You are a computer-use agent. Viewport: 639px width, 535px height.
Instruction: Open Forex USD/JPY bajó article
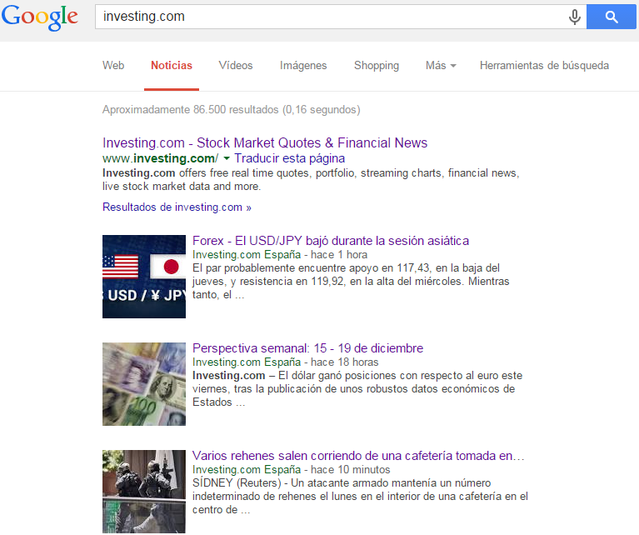[x=331, y=241]
